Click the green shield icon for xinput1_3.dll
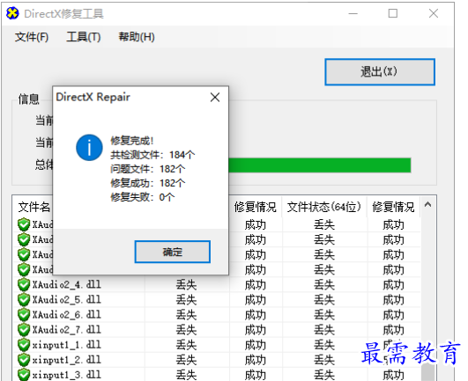 pyautogui.click(x=24, y=375)
